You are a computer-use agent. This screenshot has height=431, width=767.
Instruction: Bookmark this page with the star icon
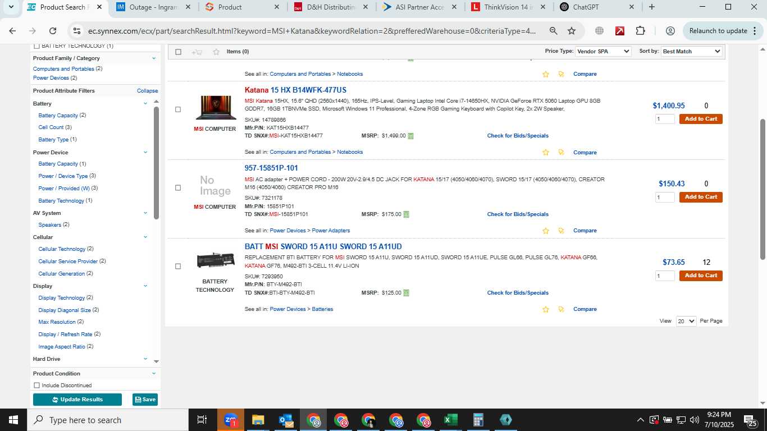click(x=572, y=31)
